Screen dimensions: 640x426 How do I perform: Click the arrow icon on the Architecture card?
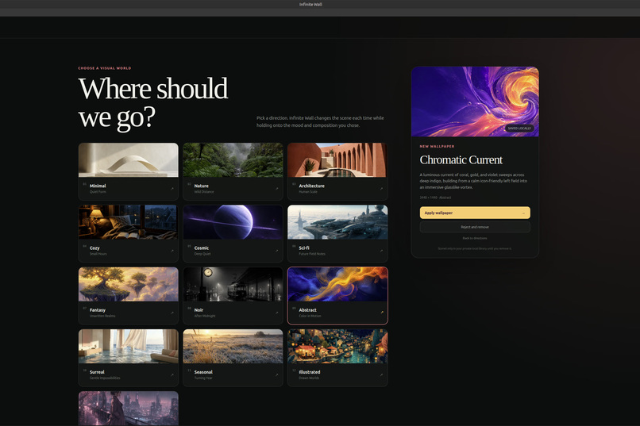(381, 189)
